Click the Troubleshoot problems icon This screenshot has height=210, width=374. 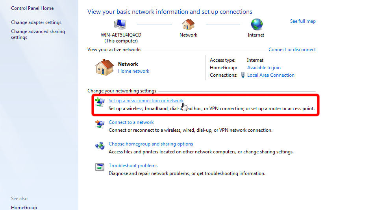tap(100, 167)
